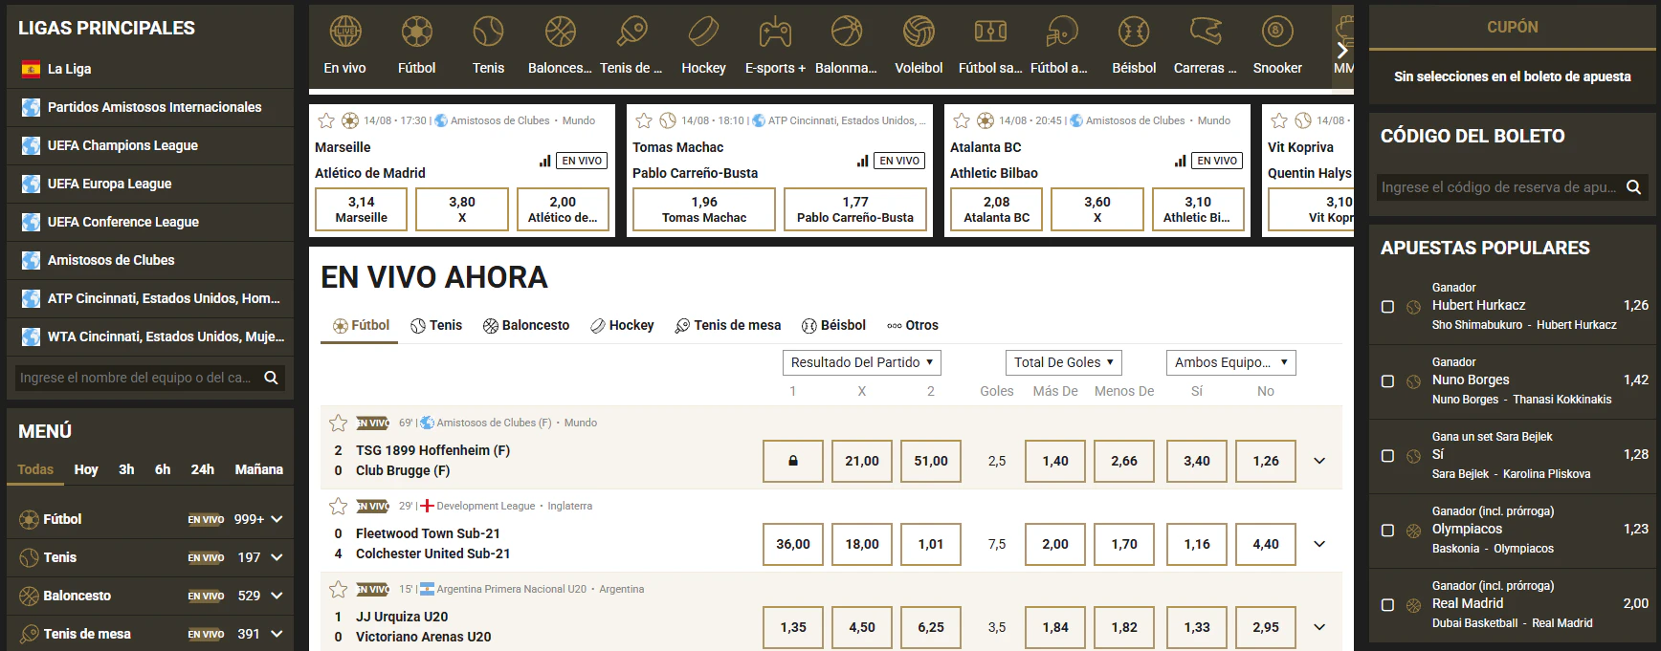Image resolution: width=1661 pixels, height=651 pixels.
Task: Star the JJ Urquiza U20 live match
Action: (338, 589)
